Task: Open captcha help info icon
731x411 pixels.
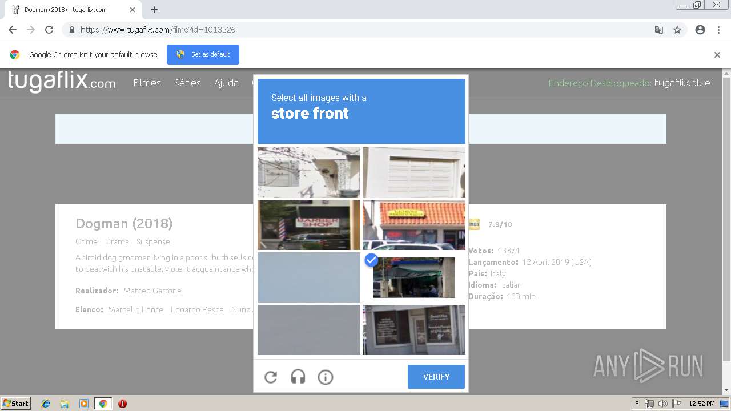Action: pyautogui.click(x=326, y=377)
